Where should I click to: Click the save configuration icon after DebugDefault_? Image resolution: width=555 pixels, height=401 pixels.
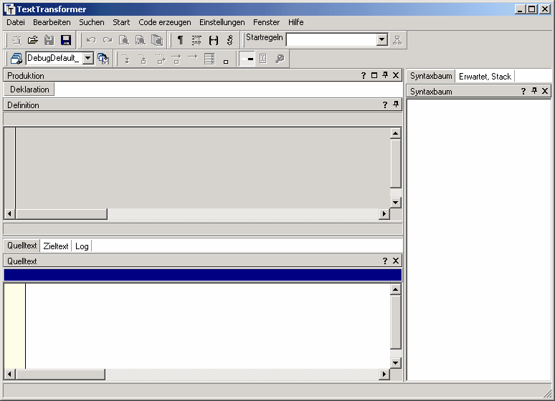pos(103,58)
